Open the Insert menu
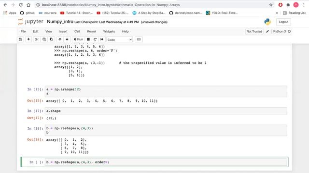Screen dimensions: 309x173 [63, 31]
